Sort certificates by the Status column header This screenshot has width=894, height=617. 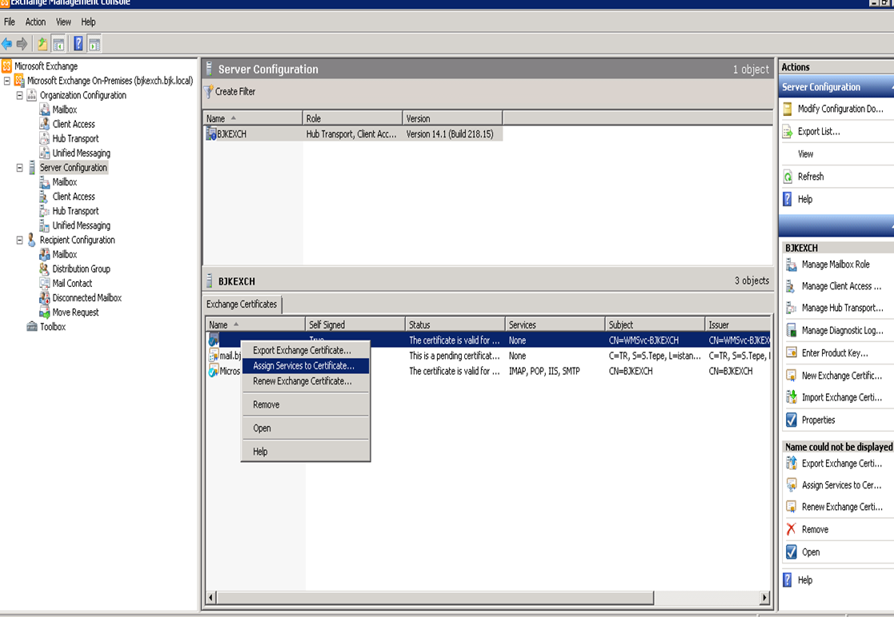(455, 324)
